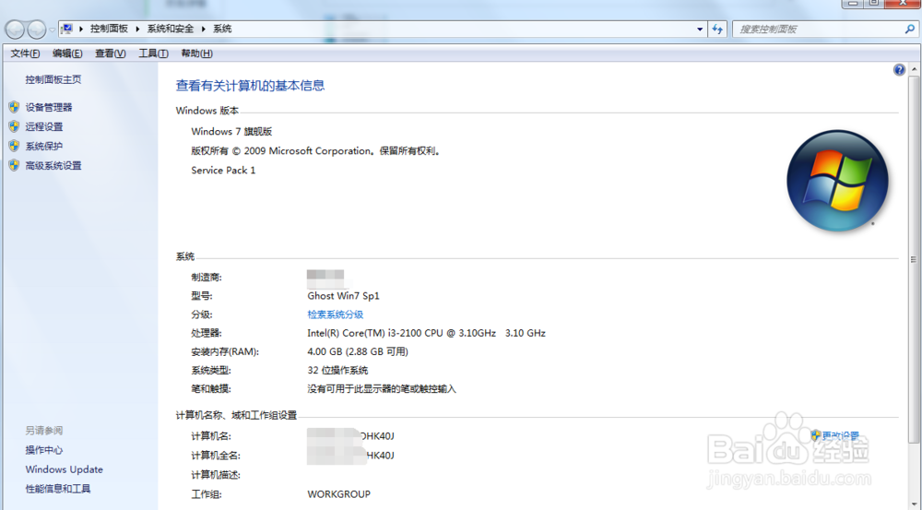
Task: Open the 查看(V) menu
Action: click(x=110, y=53)
